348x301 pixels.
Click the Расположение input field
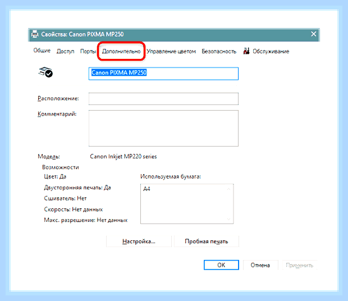[163, 99]
